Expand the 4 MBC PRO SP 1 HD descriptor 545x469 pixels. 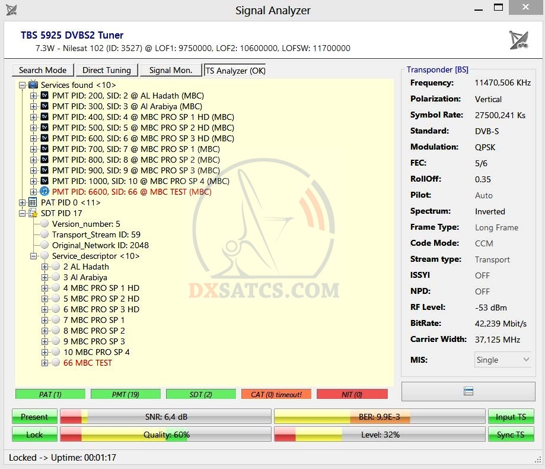click(44, 288)
